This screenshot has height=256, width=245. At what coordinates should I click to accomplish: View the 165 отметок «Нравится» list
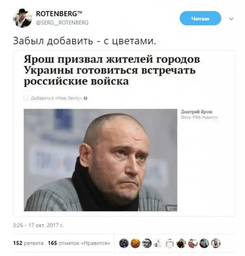point(79,243)
